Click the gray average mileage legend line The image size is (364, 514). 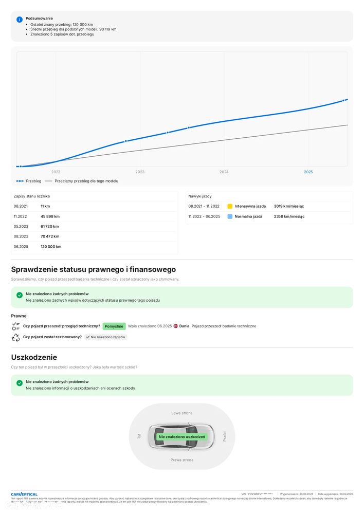point(49,181)
